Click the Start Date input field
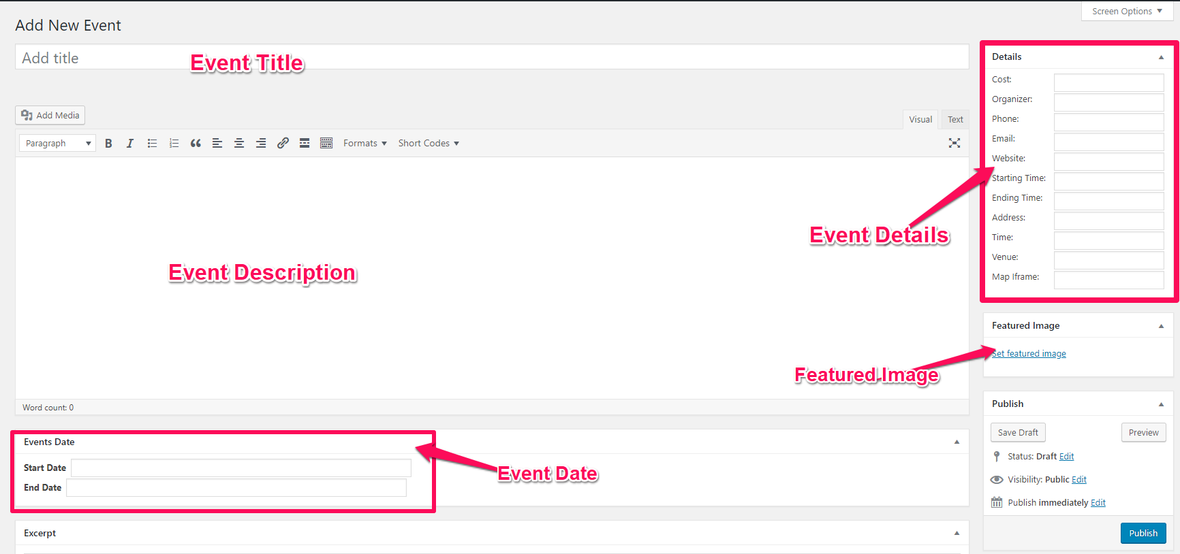The width and height of the screenshot is (1180, 554). [x=241, y=468]
